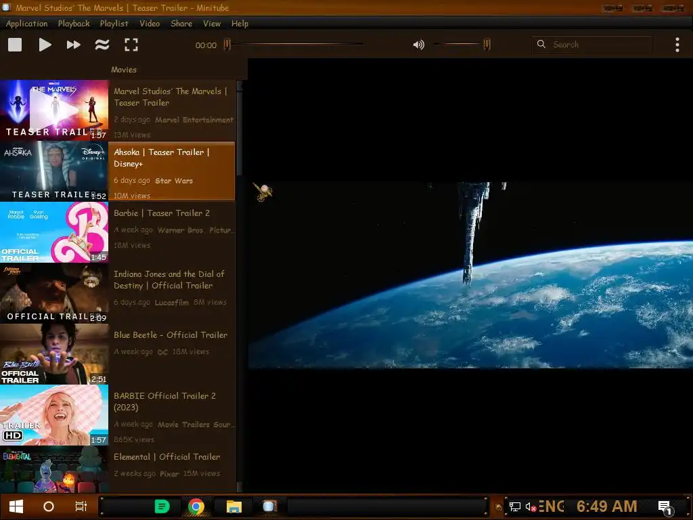Image resolution: width=693 pixels, height=520 pixels.
Task: Select The Marvels Teaser Trailer thumbnail
Action: [x=54, y=110]
